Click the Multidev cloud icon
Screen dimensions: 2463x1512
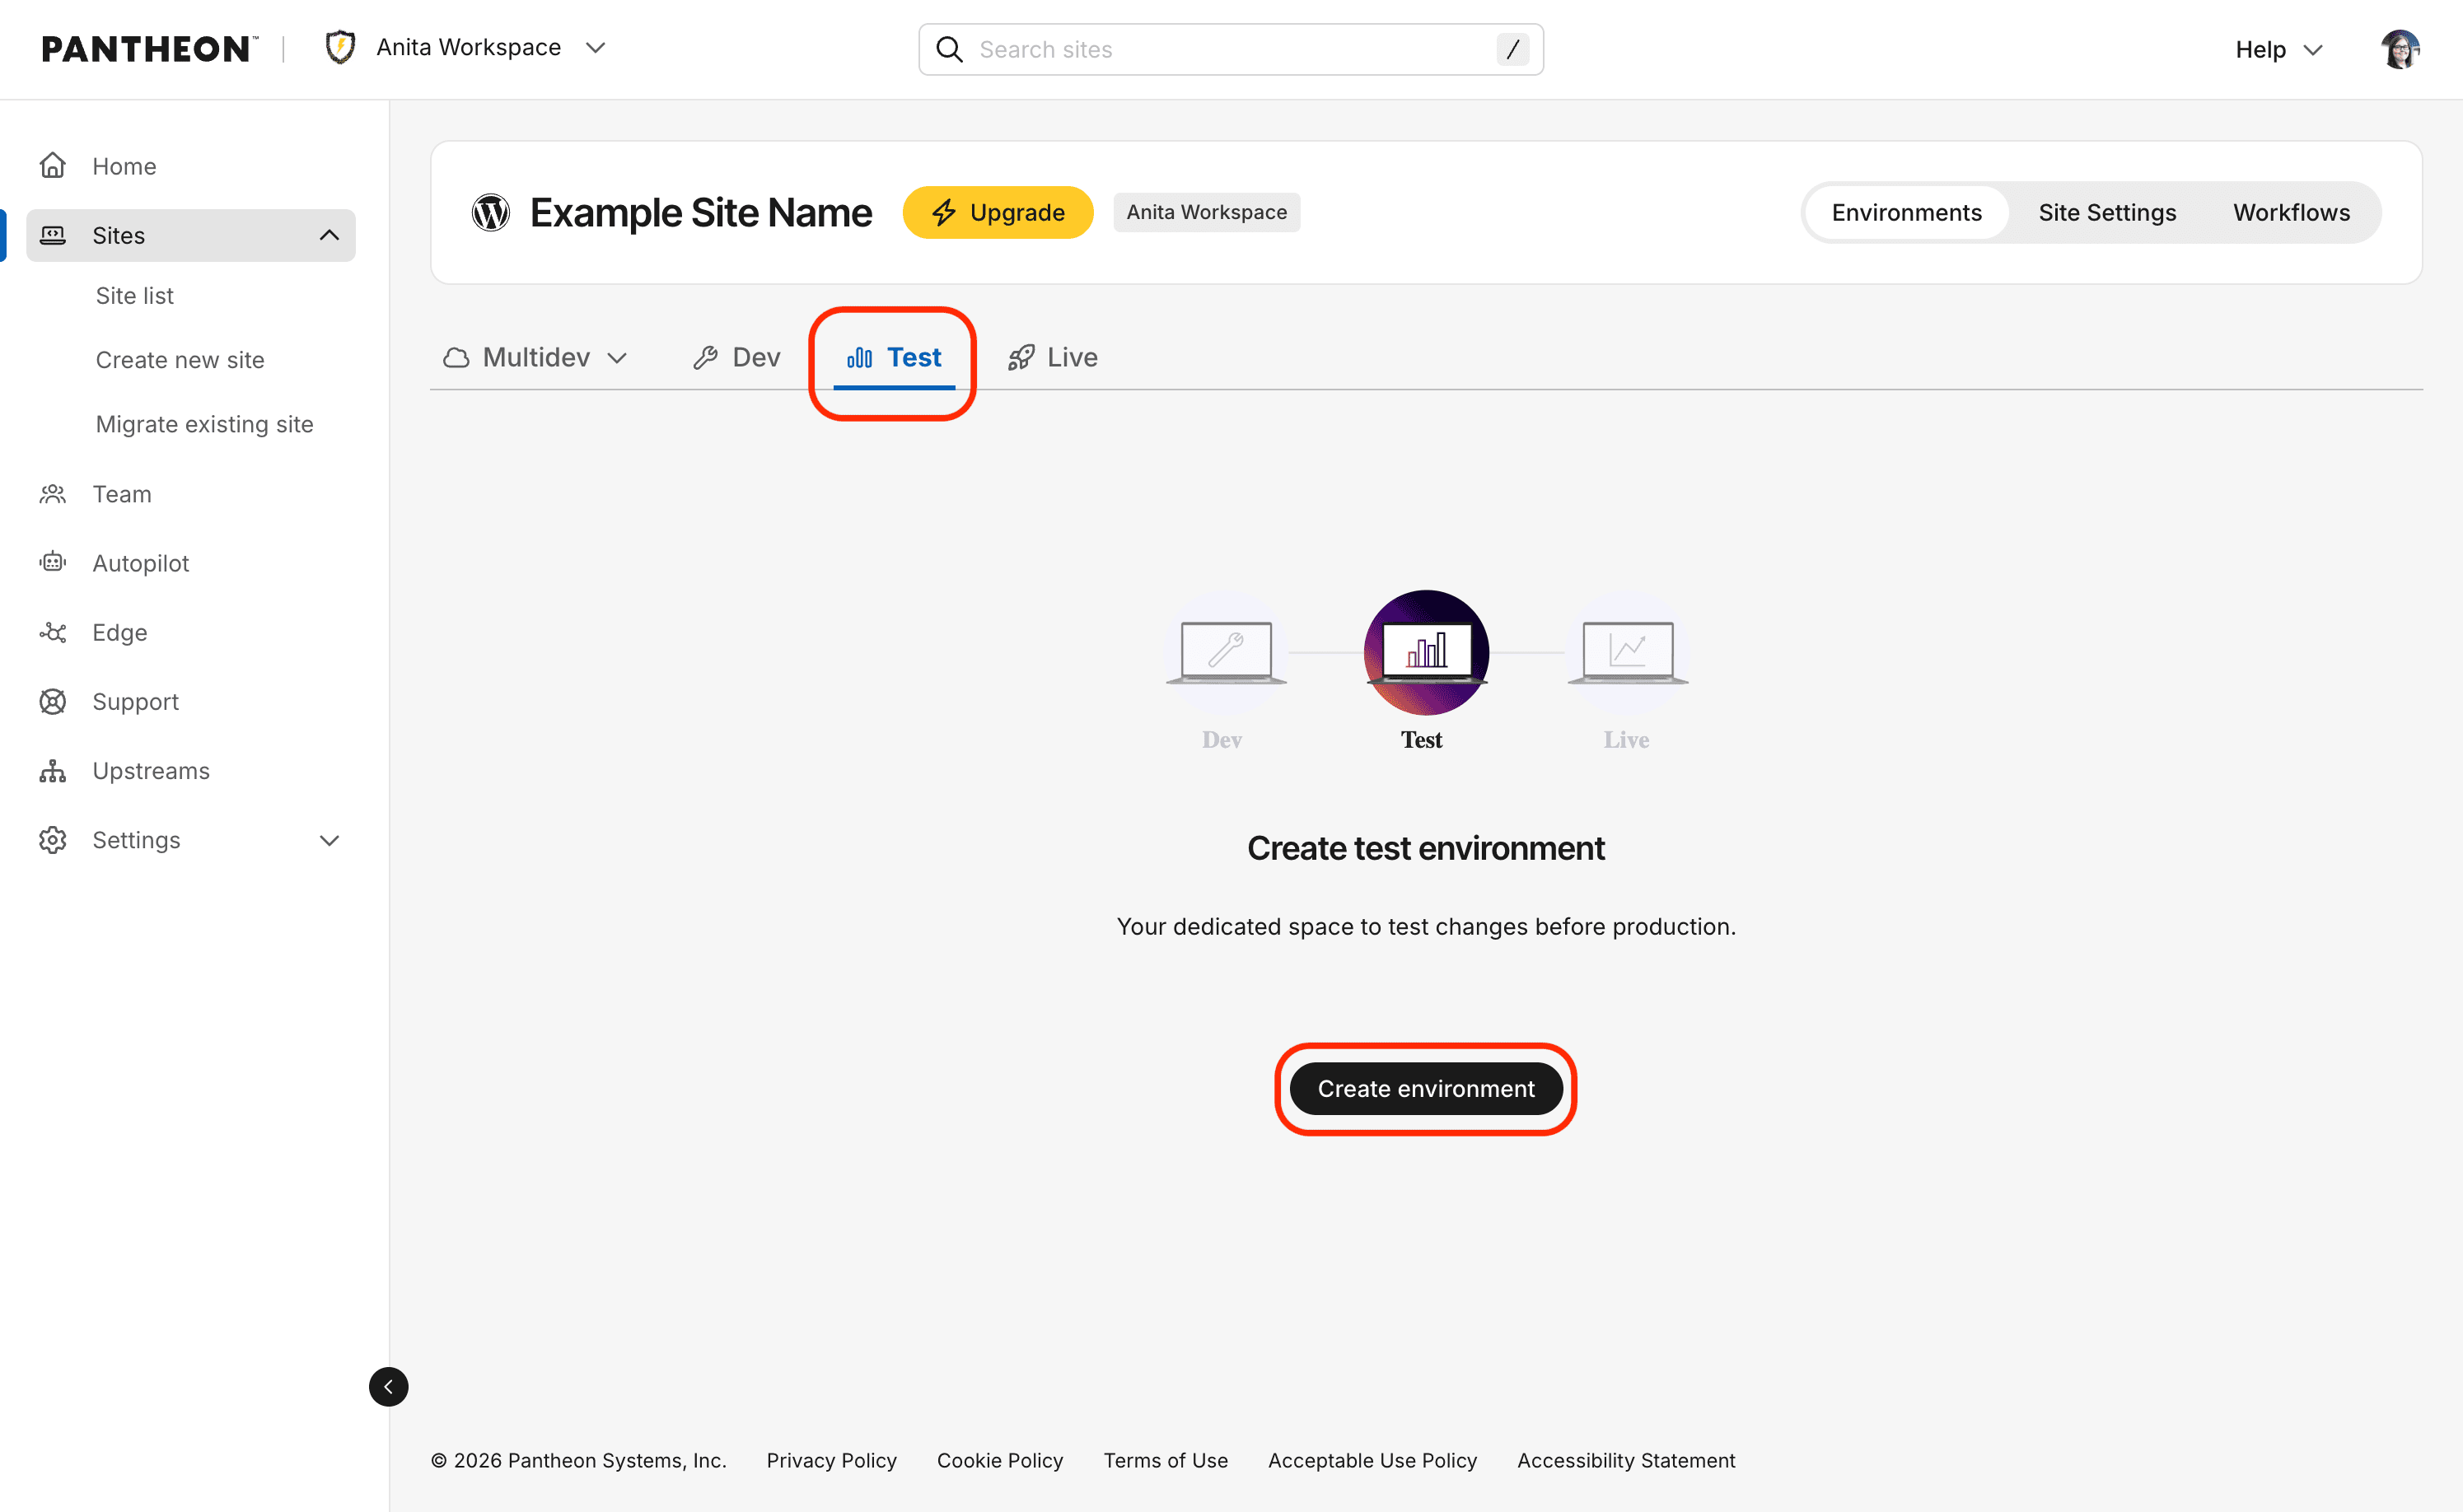(456, 357)
